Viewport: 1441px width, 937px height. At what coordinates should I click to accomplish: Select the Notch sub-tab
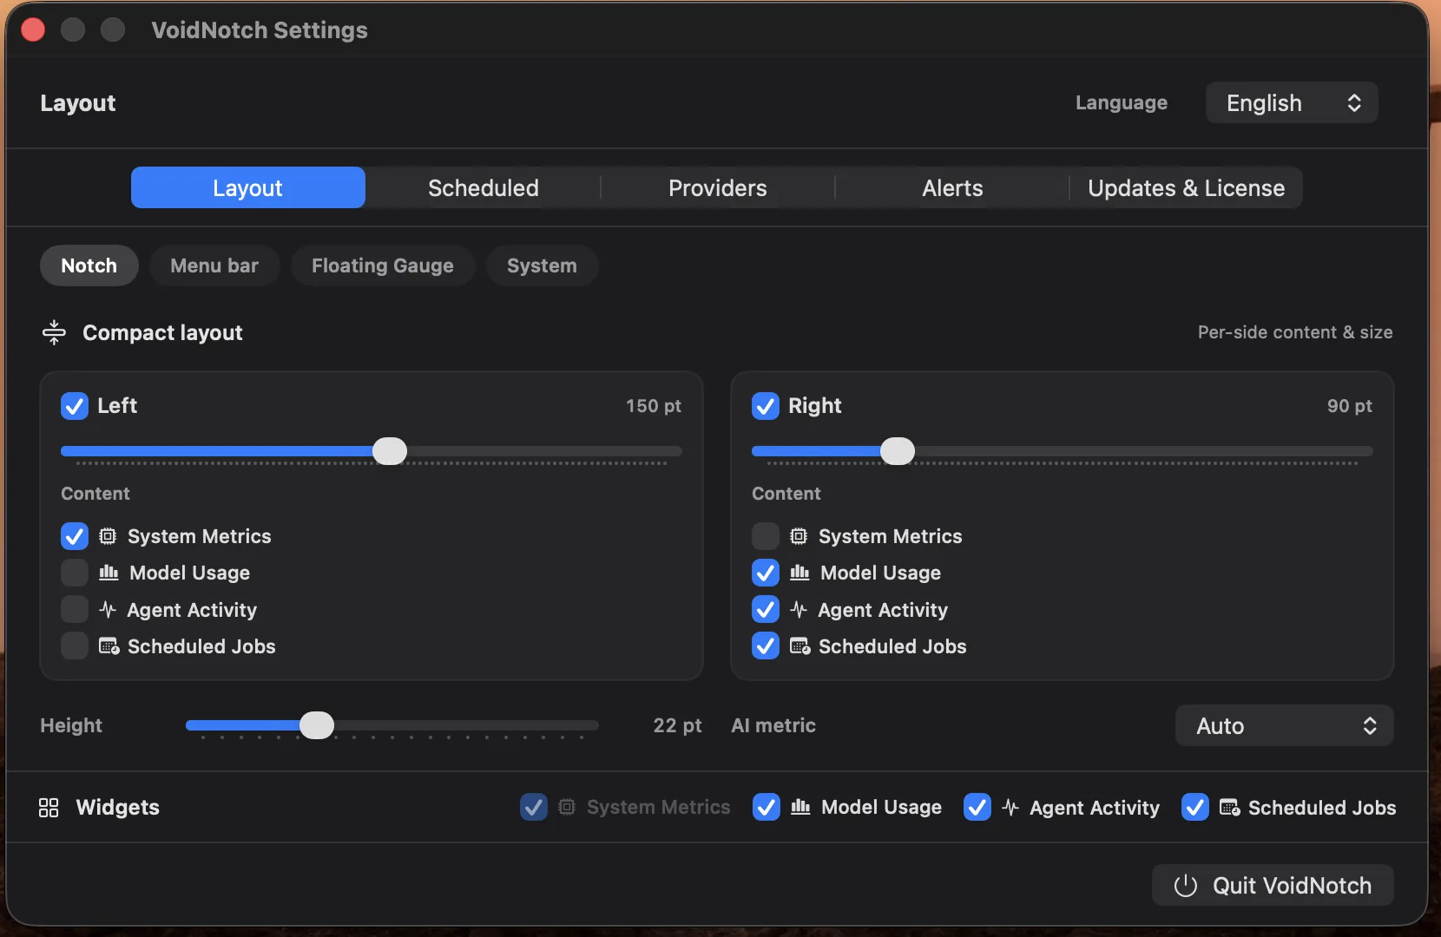tap(89, 265)
